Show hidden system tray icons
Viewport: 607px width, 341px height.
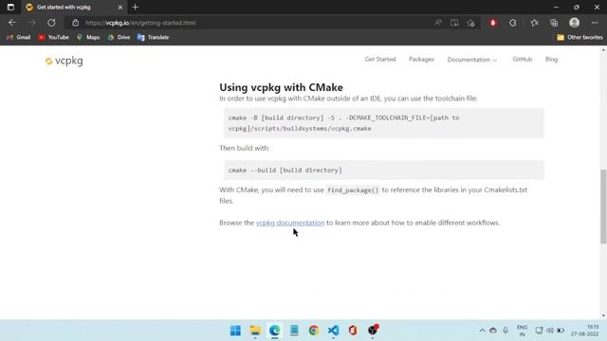click(x=482, y=331)
